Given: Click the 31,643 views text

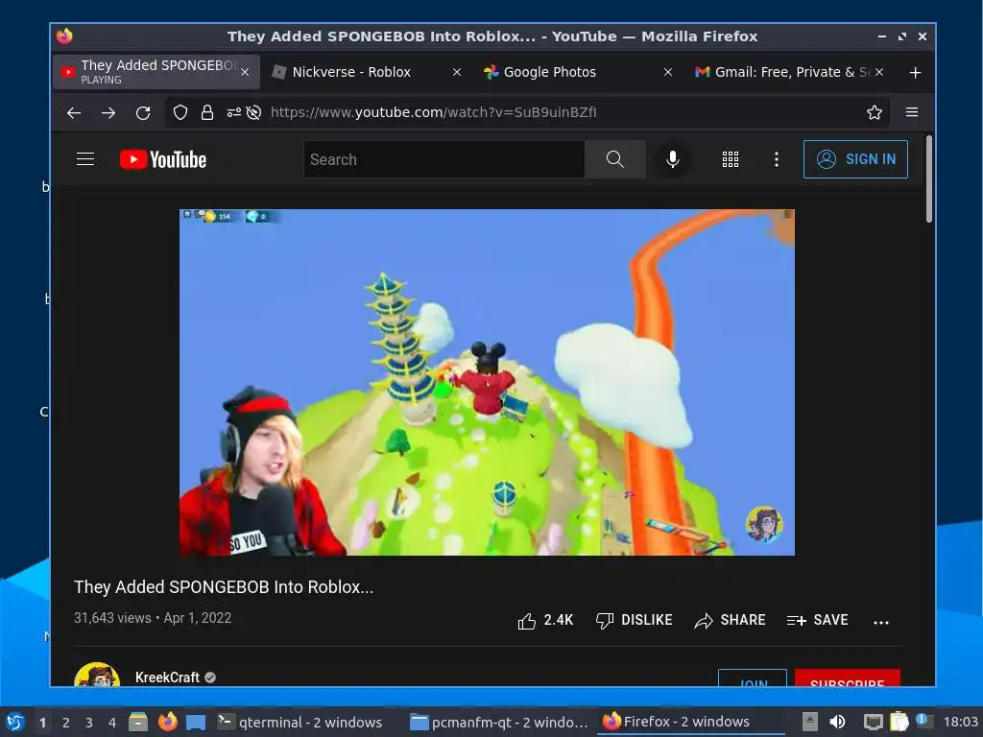Looking at the screenshot, I should click(112, 618).
